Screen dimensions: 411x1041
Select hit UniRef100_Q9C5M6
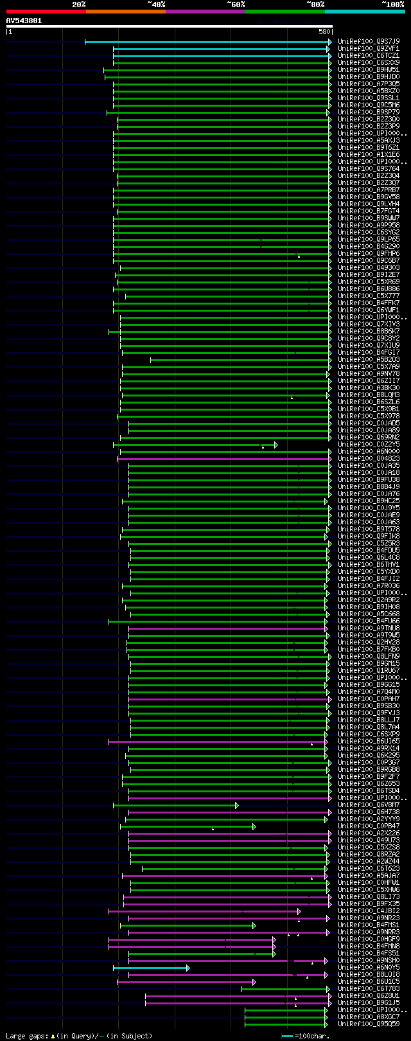click(369, 105)
